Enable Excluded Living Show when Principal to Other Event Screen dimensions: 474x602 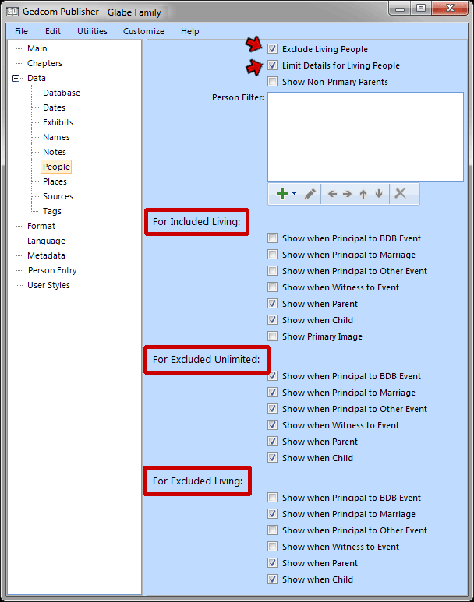[273, 530]
